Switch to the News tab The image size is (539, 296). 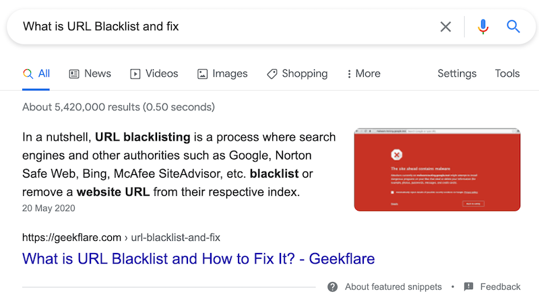pyautogui.click(x=97, y=74)
